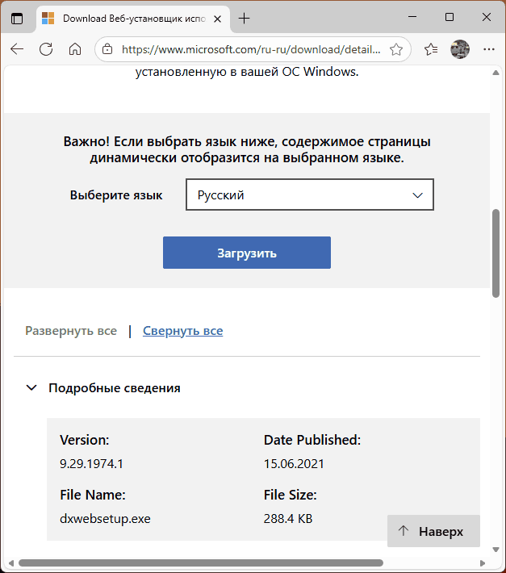Refresh the current page
Screen dimensions: 506x573
46,49
